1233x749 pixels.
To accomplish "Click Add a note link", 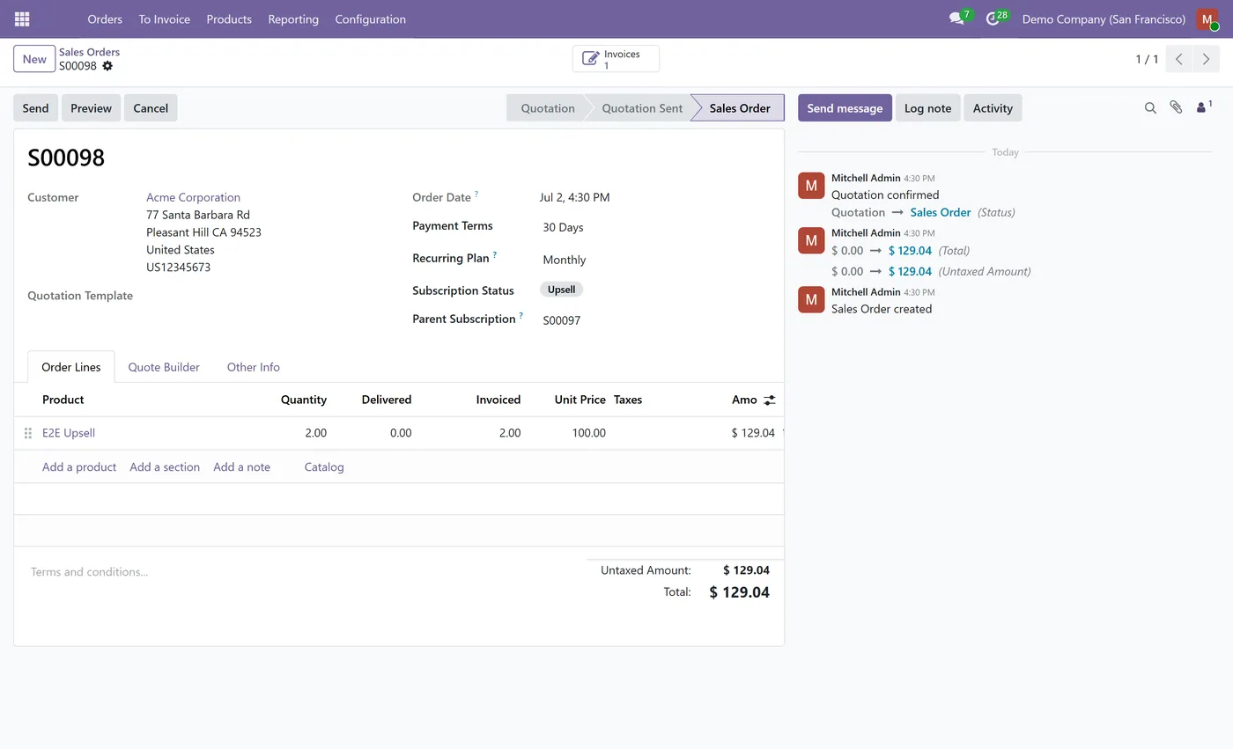I will pyautogui.click(x=241, y=467).
